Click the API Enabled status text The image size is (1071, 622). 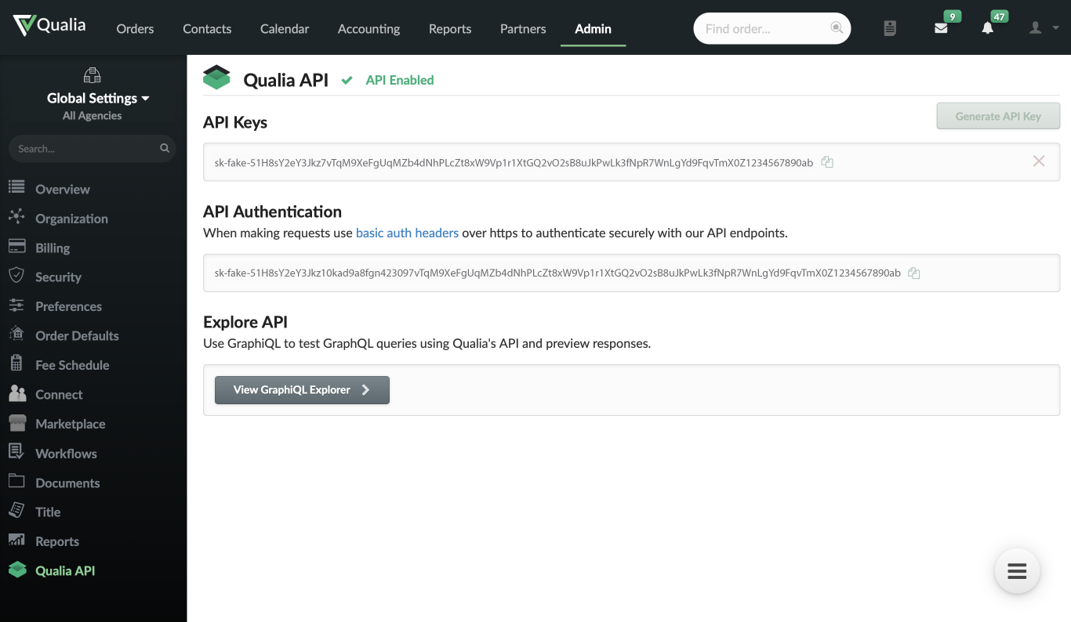click(400, 80)
